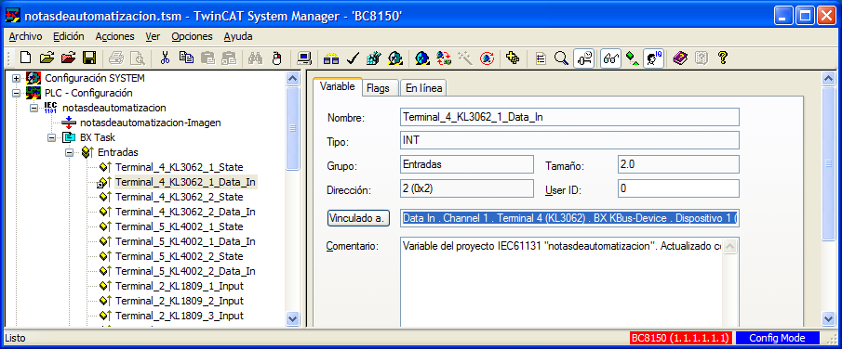Click the tree panel scroll down arrow
Screen dimensions: 842x349
293,318
